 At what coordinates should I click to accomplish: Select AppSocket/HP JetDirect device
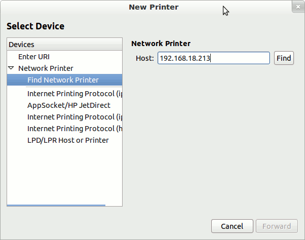[68, 105]
